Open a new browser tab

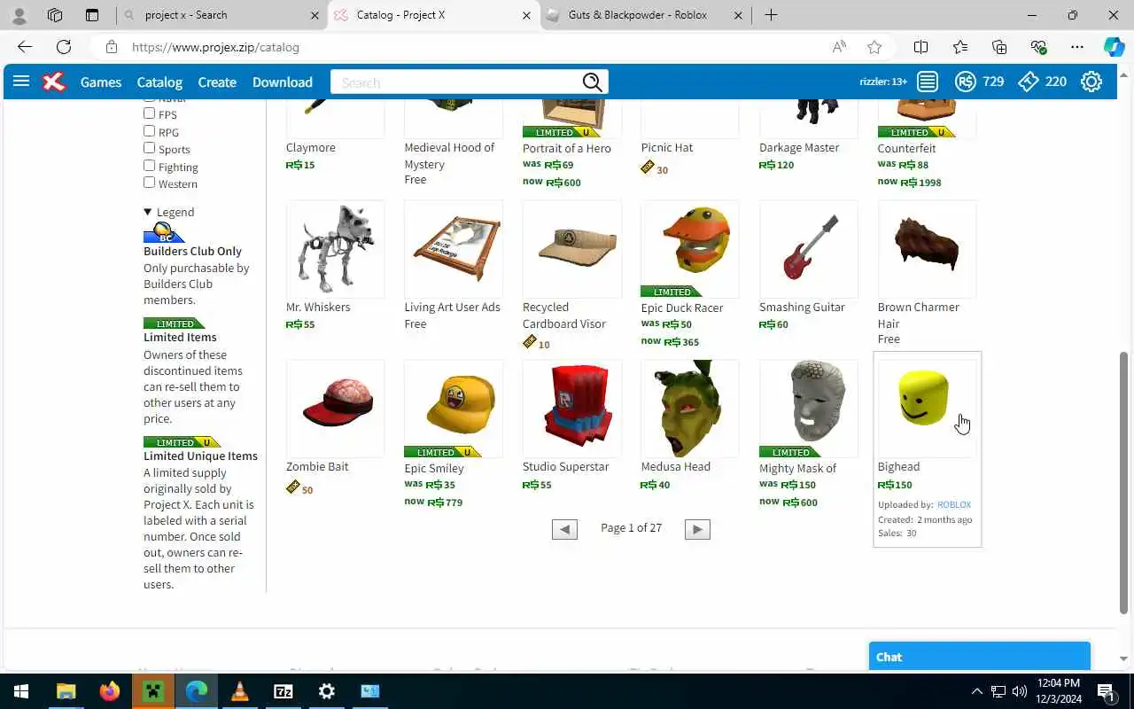tap(771, 15)
